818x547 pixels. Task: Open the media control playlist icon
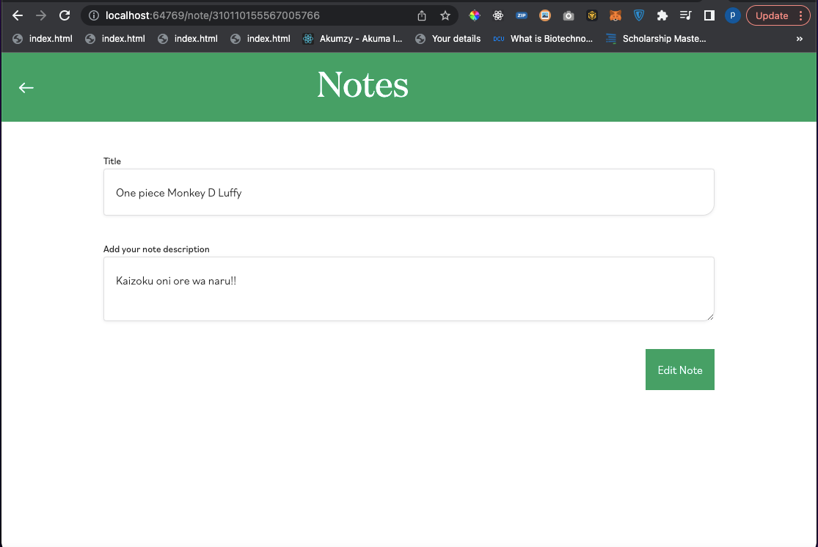[685, 15]
